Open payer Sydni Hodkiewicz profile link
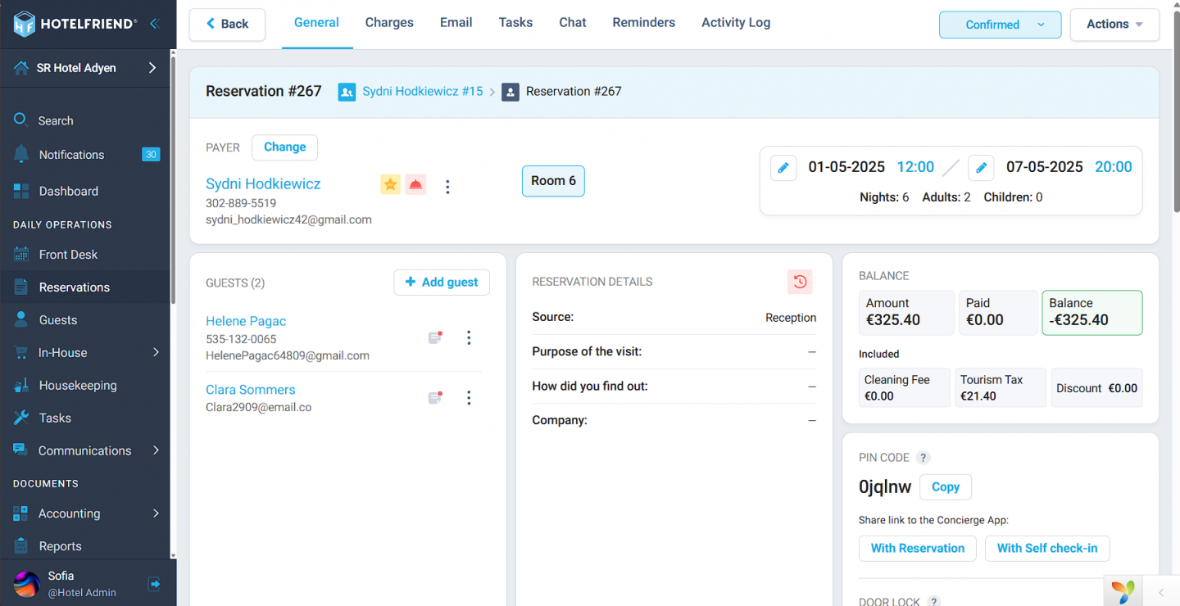 (263, 184)
